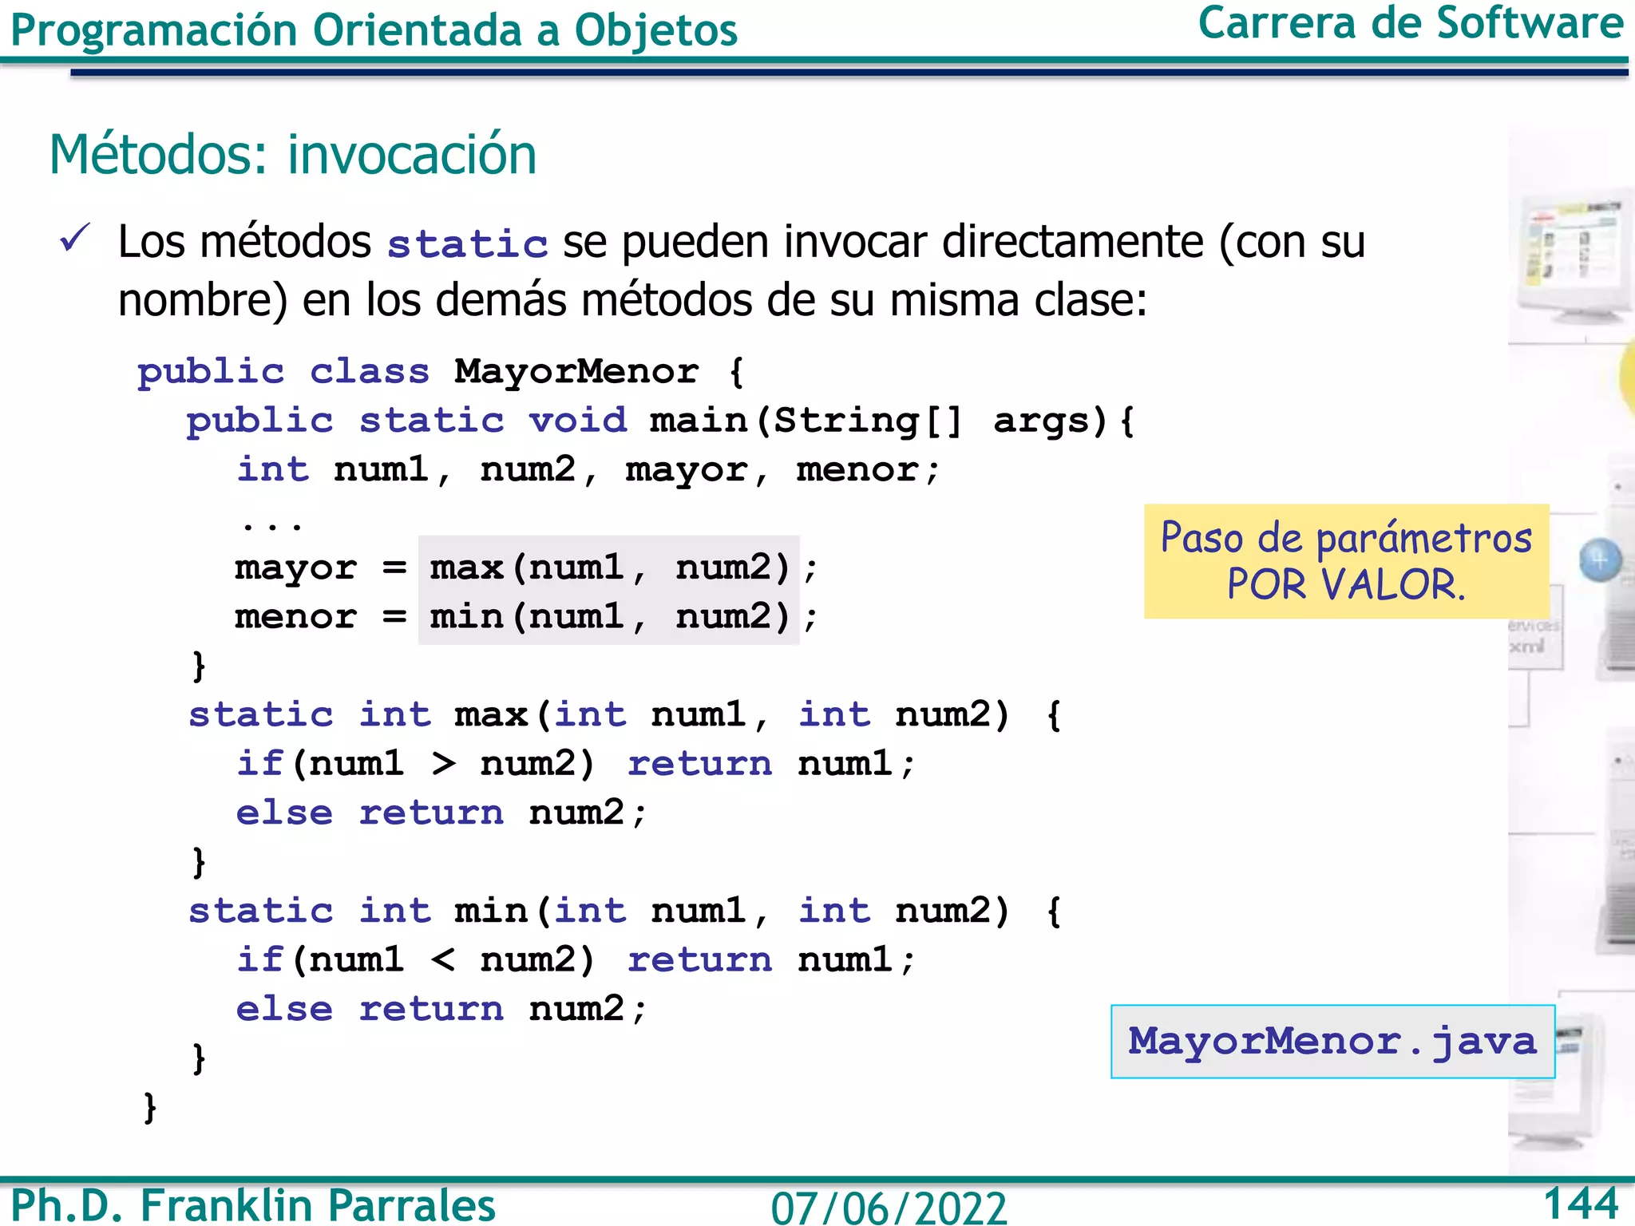Click the 'if(num1 > num2) return num1;' line
The image size is (1635, 1226).
click(576, 764)
